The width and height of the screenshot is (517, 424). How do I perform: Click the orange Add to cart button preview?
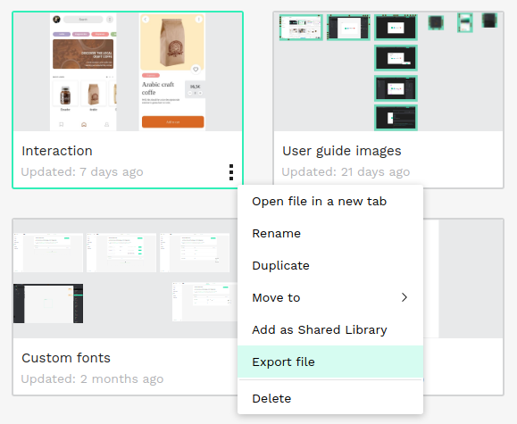click(x=172, y=121)
